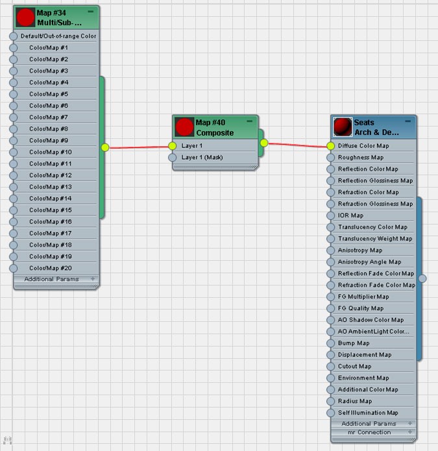Click the Seats material sphere preview icon
Viewport: 438px width, 451px height.
[x=343, y=127]
